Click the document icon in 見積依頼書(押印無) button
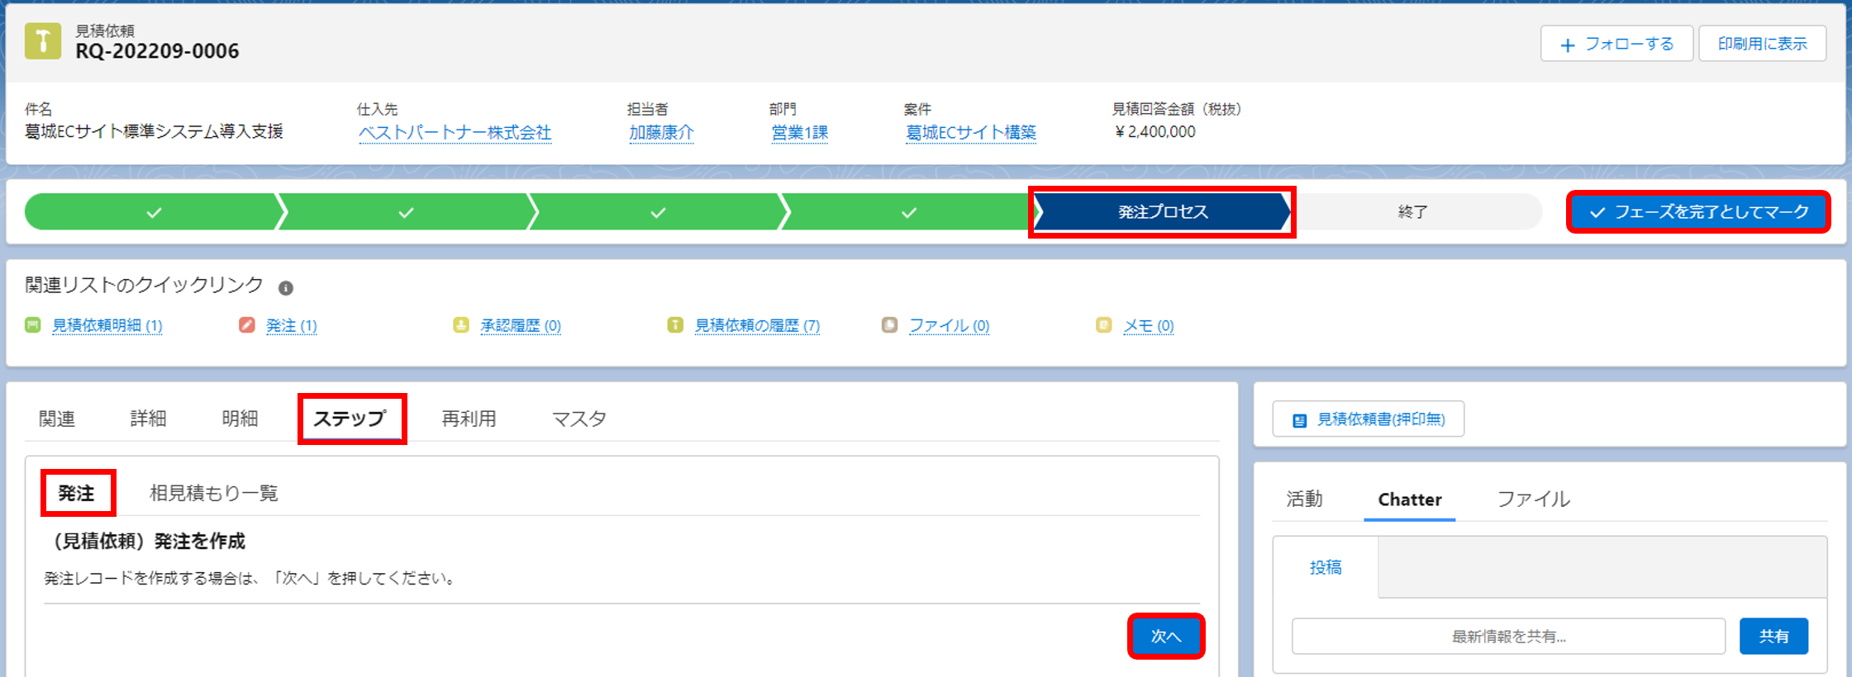 tap(1300, 420)
